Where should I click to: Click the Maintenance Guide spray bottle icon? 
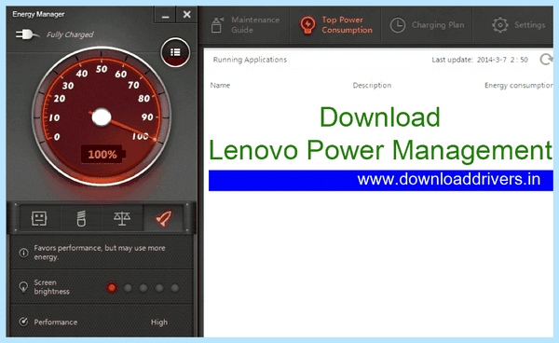pyautogui.click(x=217, y=25)
